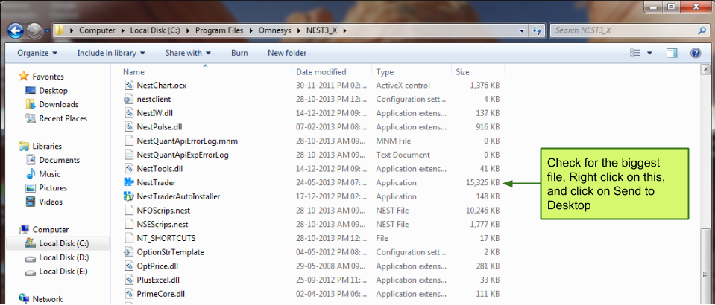Open the Share with menu
The image size is (715, 305).
[x=188, y=53]
